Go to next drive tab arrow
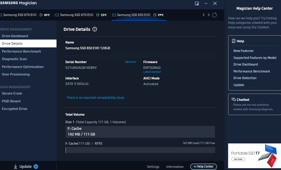This screenshot has width=281, height=170. click(208, 15)
